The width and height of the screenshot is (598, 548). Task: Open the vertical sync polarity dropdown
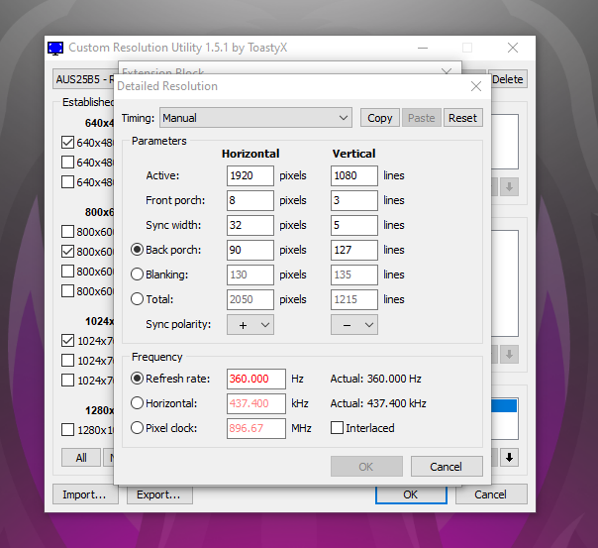(x=354, y=324)
